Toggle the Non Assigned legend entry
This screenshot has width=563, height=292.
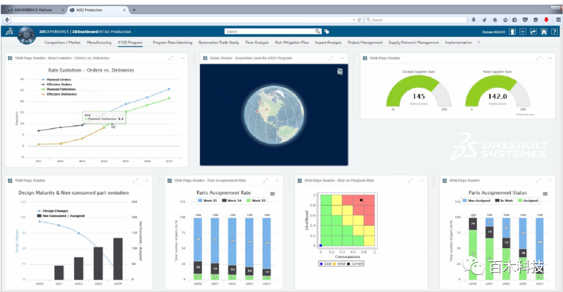click(x=475, y=200)
